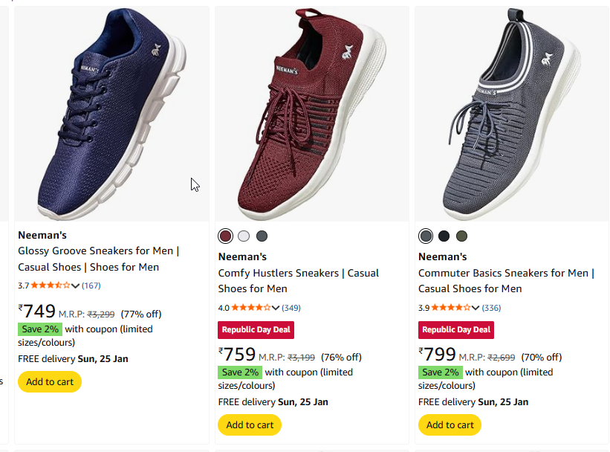Select black color swatch for Commuter Basics

coord(444,236)
